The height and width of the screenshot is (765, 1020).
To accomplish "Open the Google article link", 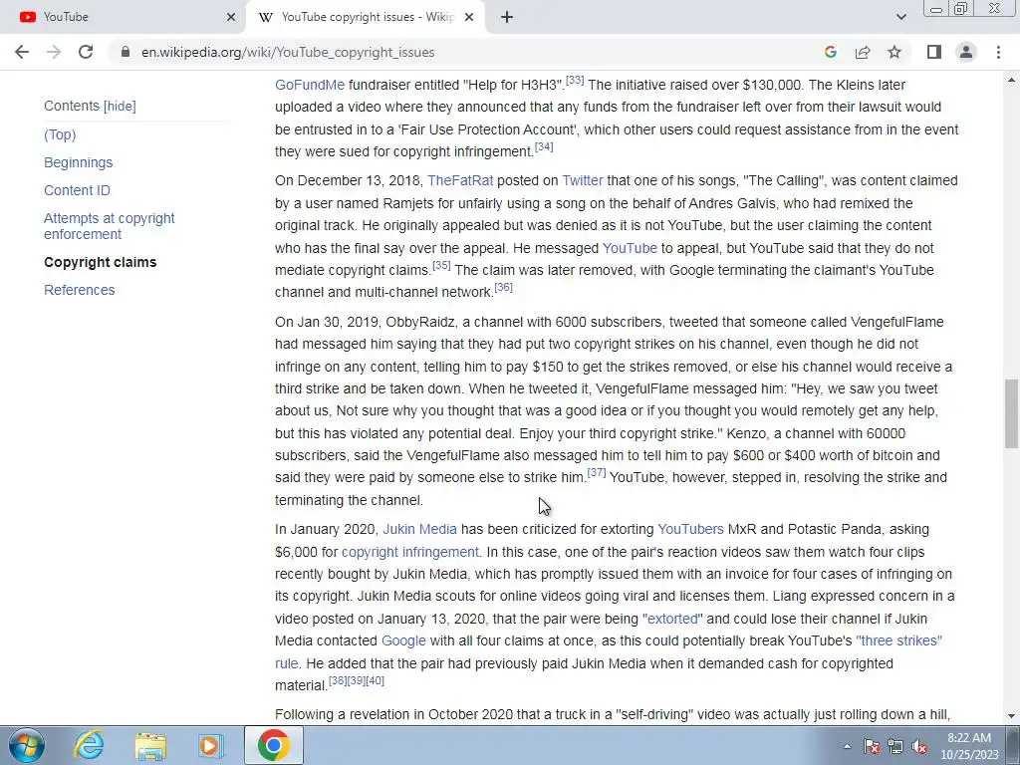I will tap(403, 641).
